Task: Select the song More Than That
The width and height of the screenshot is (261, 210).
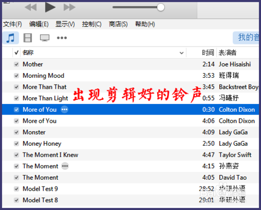Action: pos(44,87)
